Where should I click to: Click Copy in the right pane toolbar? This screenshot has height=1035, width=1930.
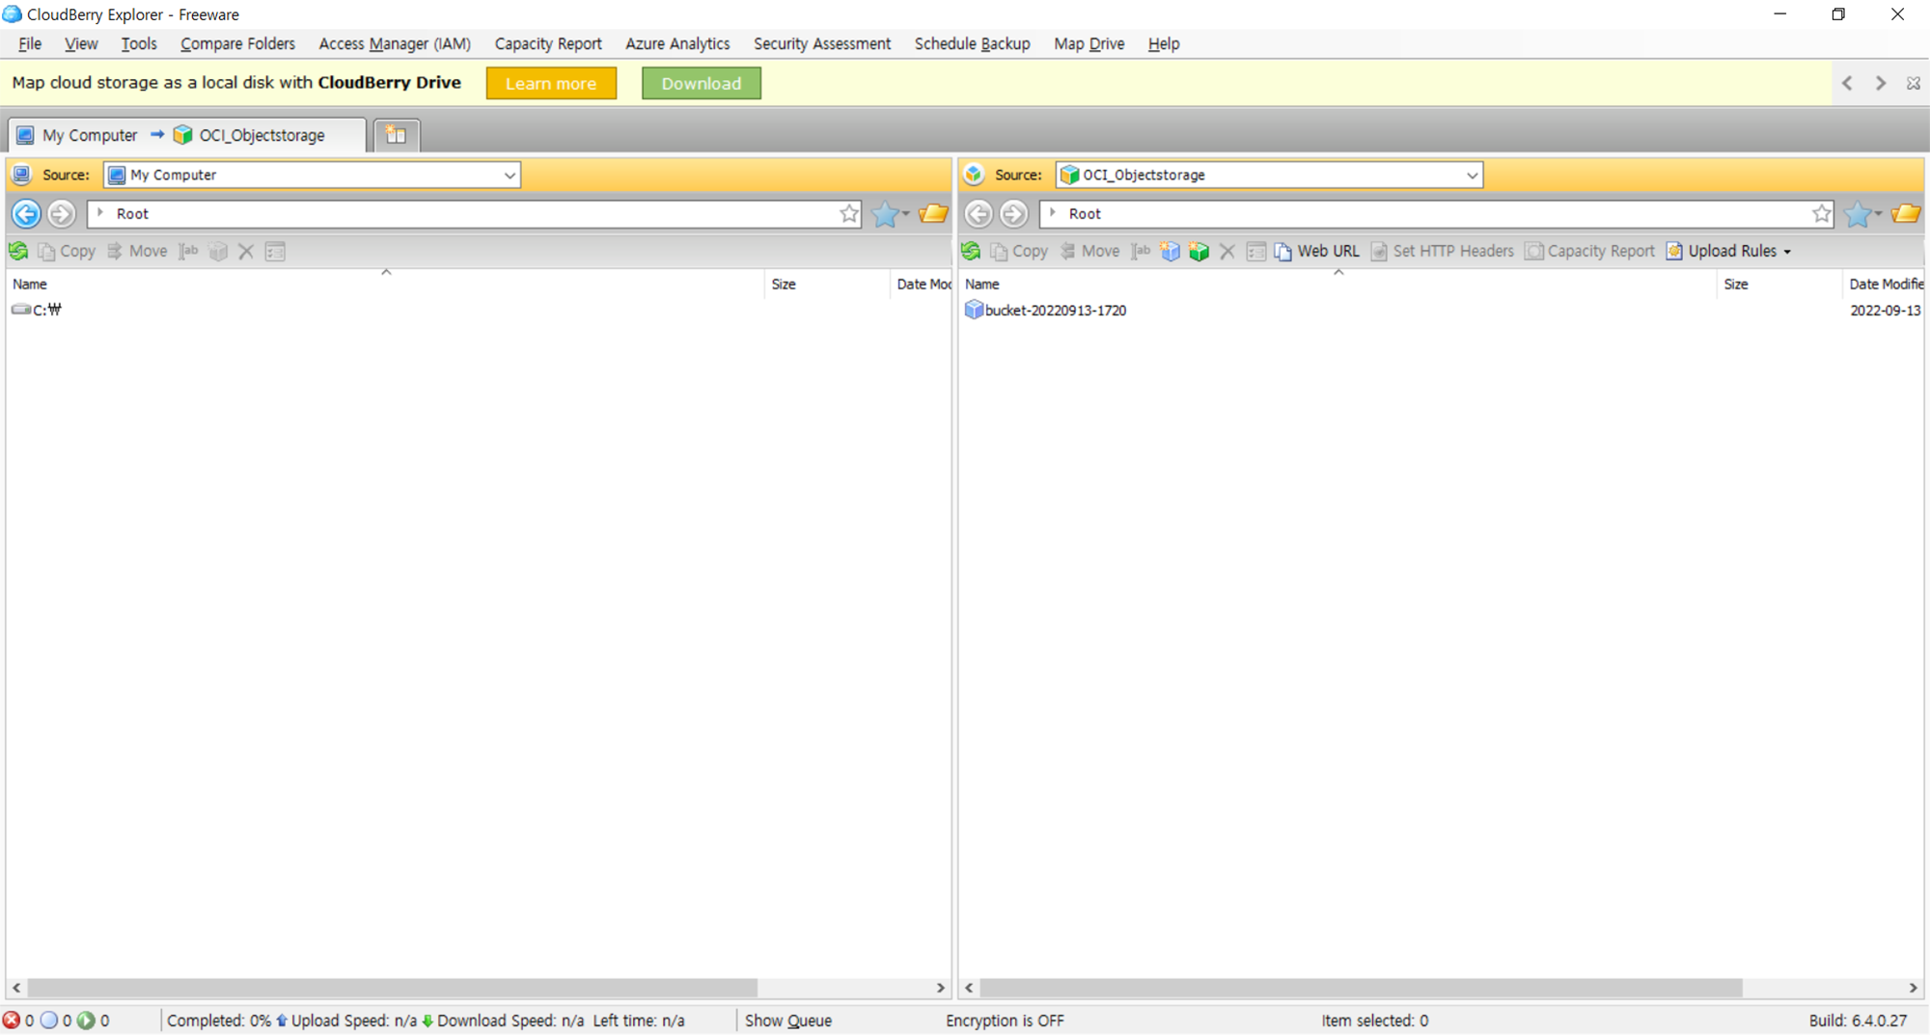(x=1019, y=251)
